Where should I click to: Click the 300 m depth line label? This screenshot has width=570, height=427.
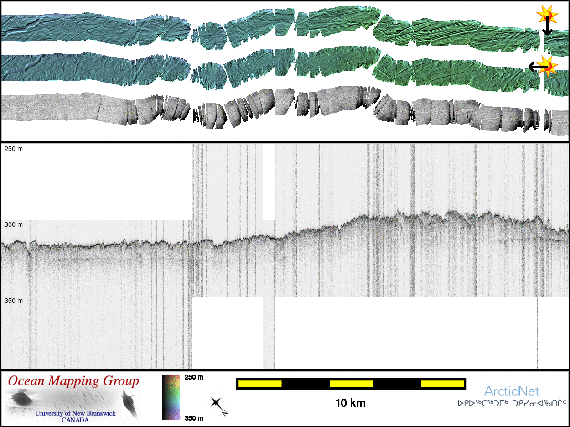pos(13,224)
